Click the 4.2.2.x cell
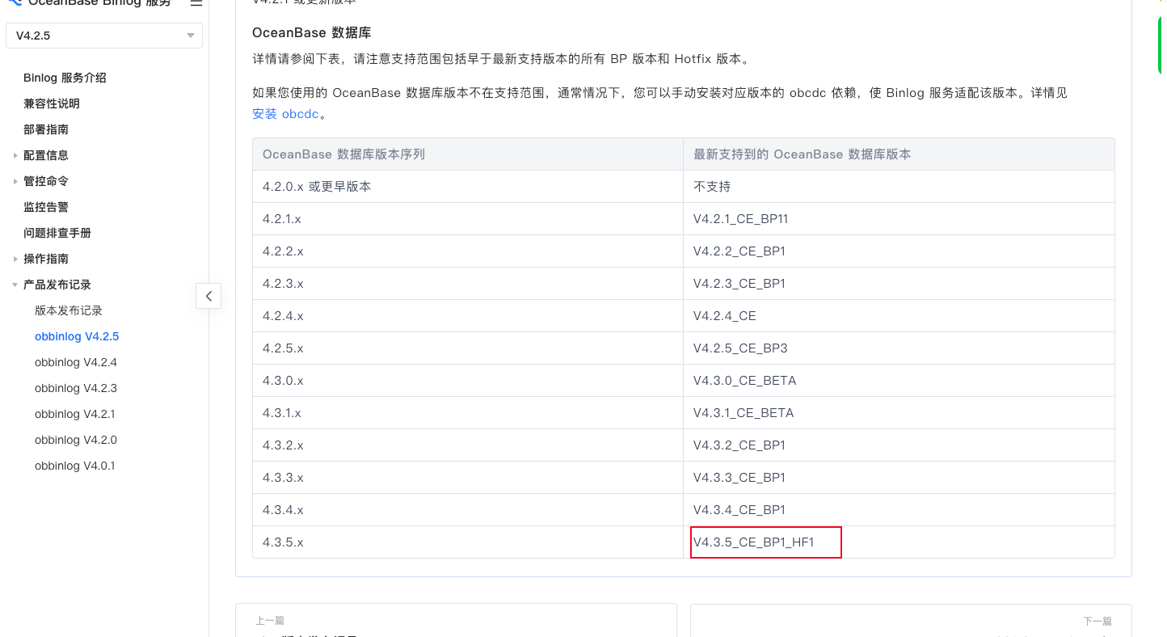 tap(468, 251)
